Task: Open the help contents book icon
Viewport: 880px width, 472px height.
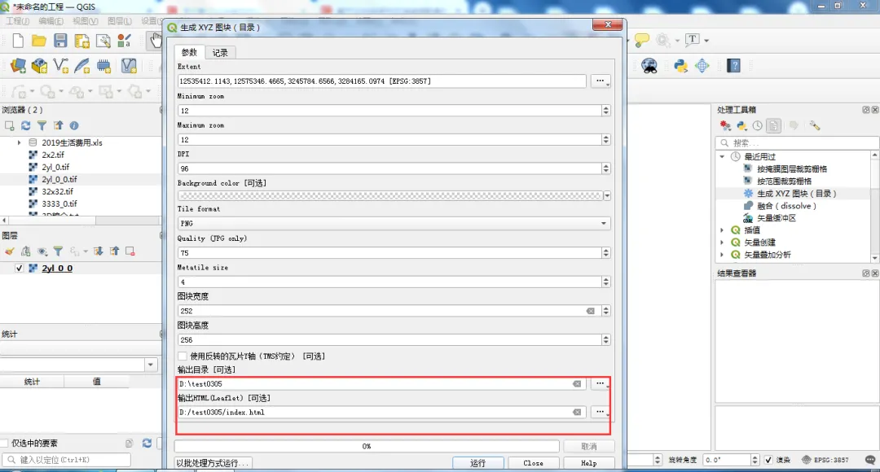Action: point(733,66)
